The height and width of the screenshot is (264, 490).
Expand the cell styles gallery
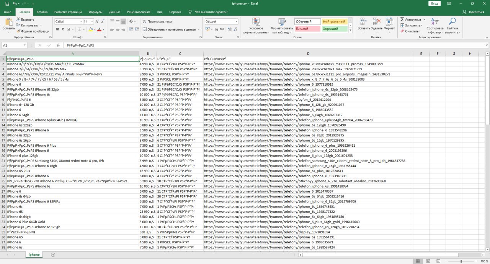pyautogui.click(x=350, y=30)
